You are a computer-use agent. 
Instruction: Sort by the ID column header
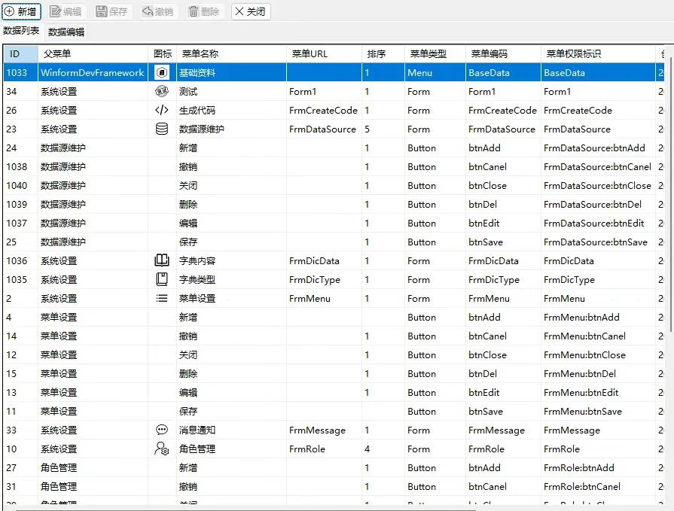20,53
